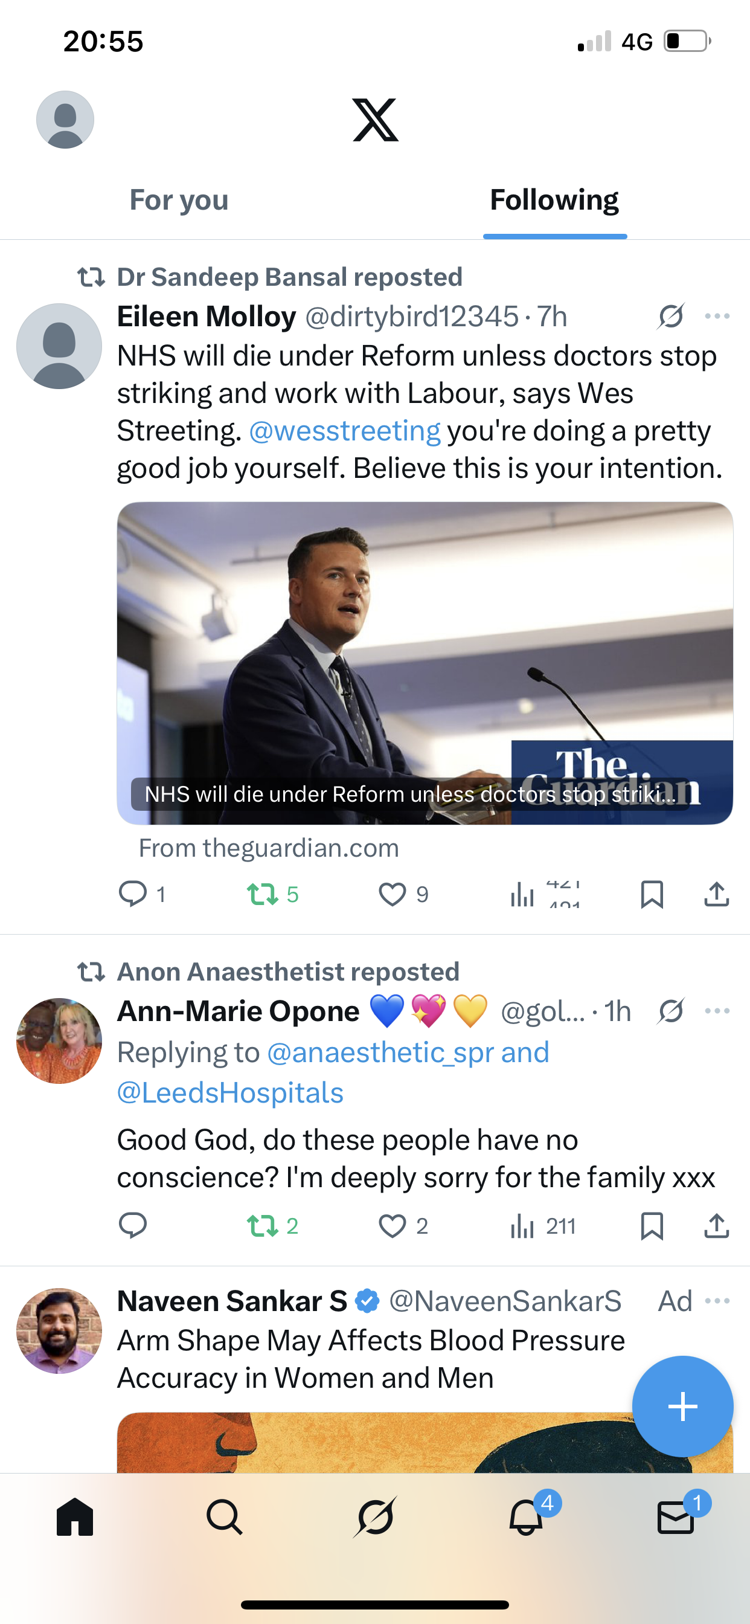Toggle repost on Eileen Molloy's post

(262, 894)
